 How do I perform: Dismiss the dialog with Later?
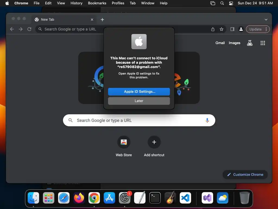139,101
